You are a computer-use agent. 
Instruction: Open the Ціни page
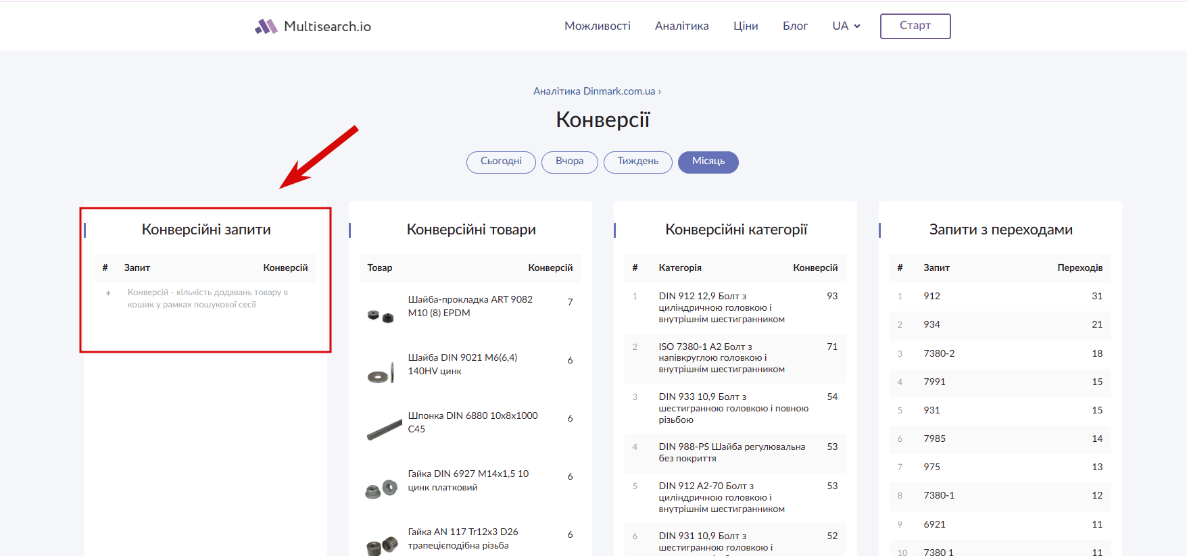(746, 26)
